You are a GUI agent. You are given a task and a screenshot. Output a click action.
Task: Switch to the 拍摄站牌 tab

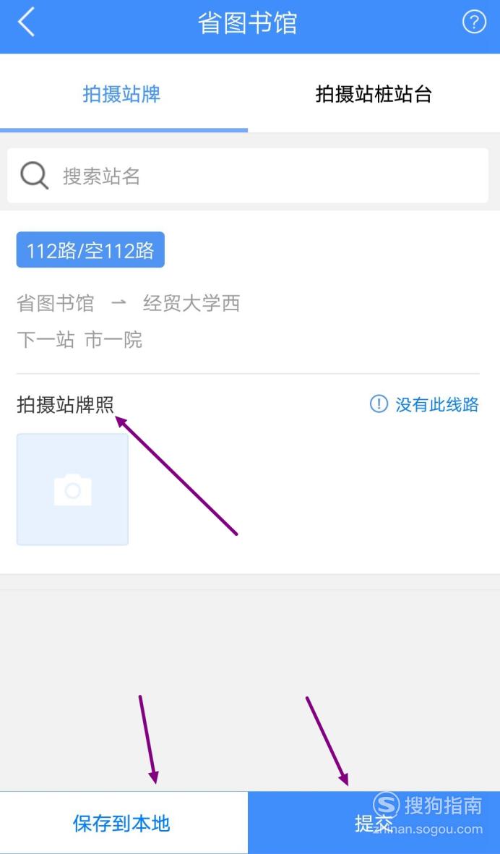pyautogui.click(x=122, y=94)
